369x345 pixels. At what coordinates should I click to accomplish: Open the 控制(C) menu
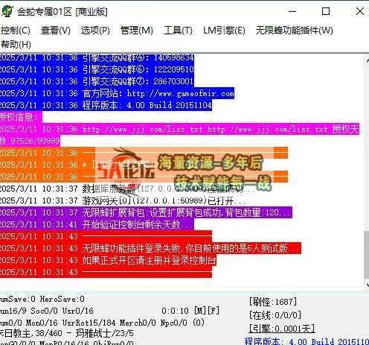pyautogui.click(x=16, y=31)
